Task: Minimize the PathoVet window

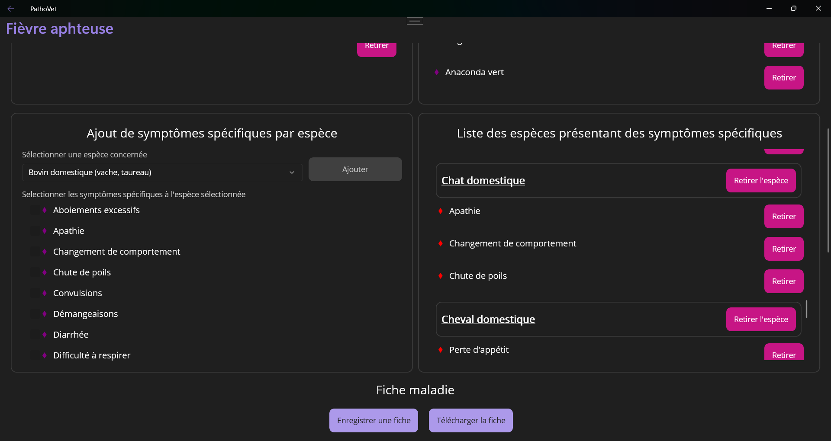Action: 769,9
